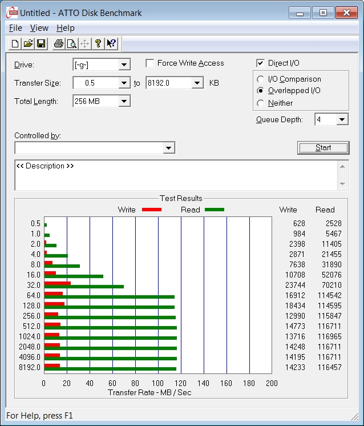Image resolution: width=364 pixels, height=426 pixels.
Task: Print results using the printer icon
Action: [x=59, y=44]
